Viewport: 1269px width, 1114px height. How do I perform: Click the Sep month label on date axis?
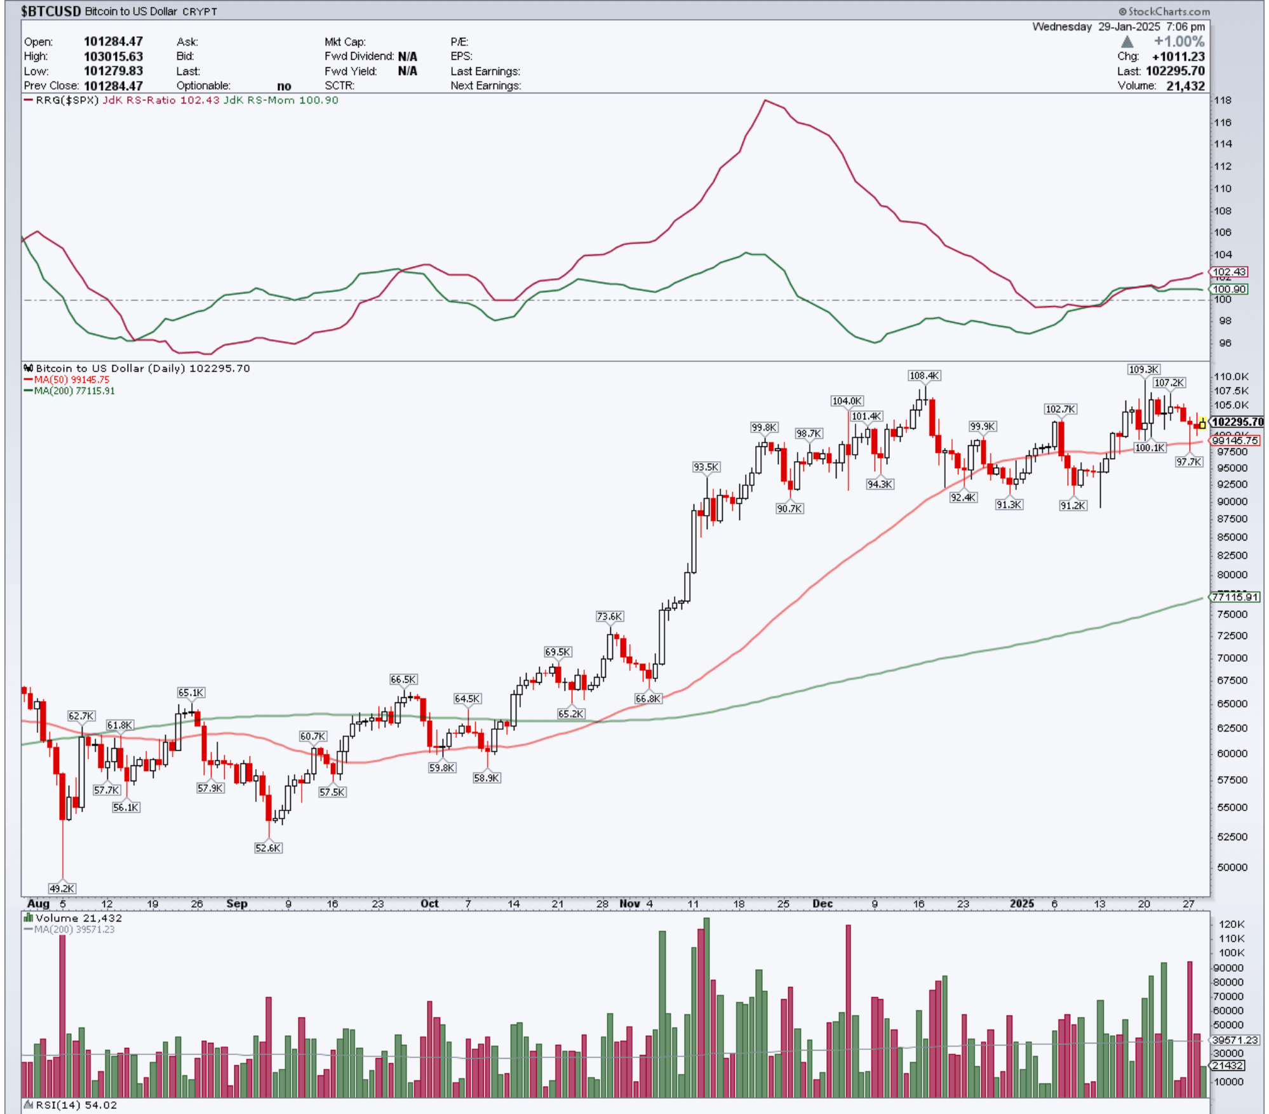(x=237, y=904)
